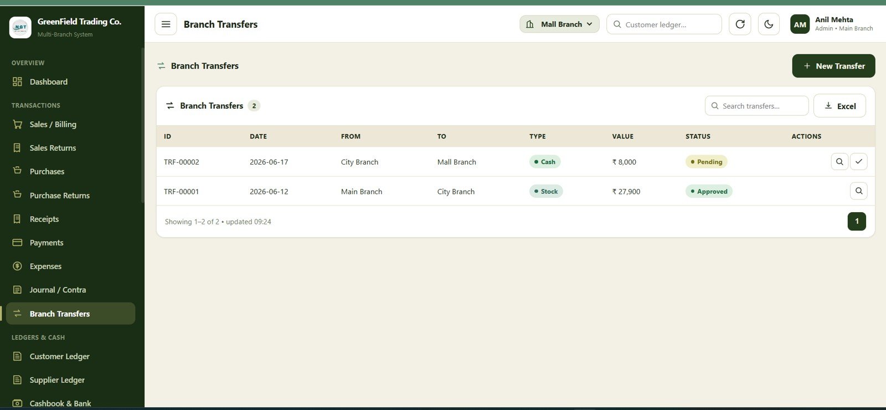Click the Journal / Contra icon
886x410 pixels.
tap(17, 290)
